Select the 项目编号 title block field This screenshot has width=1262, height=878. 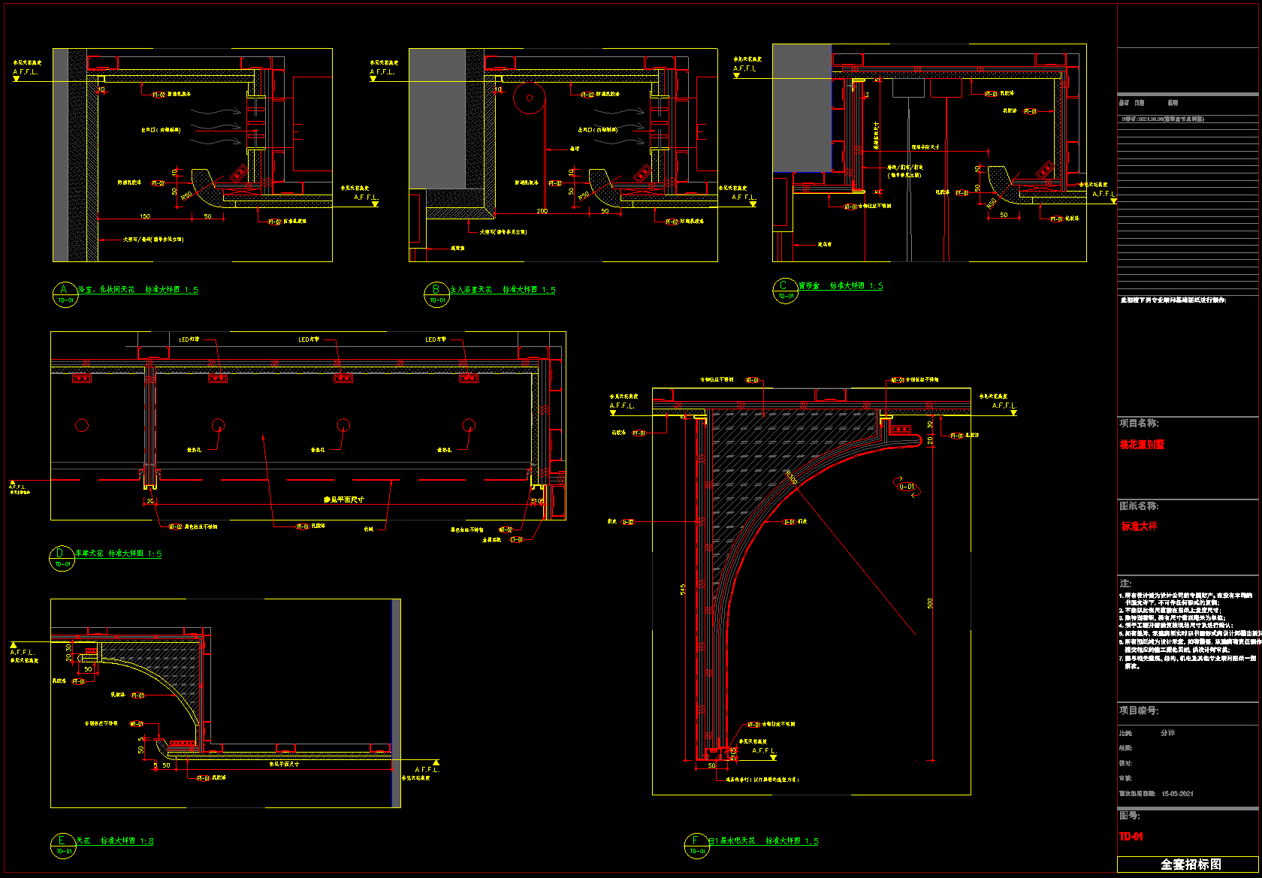coord(1139,711)
